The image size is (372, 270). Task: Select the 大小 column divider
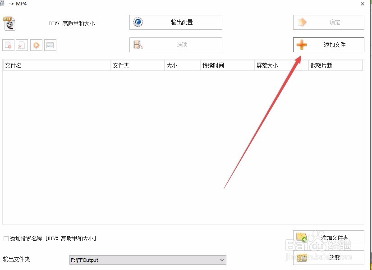[200, 65]
